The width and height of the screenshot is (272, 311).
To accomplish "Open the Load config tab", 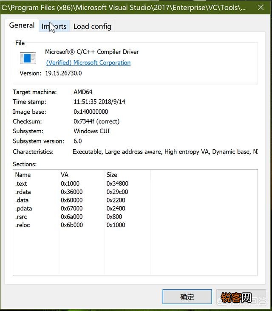I will [x=92, y=26].
